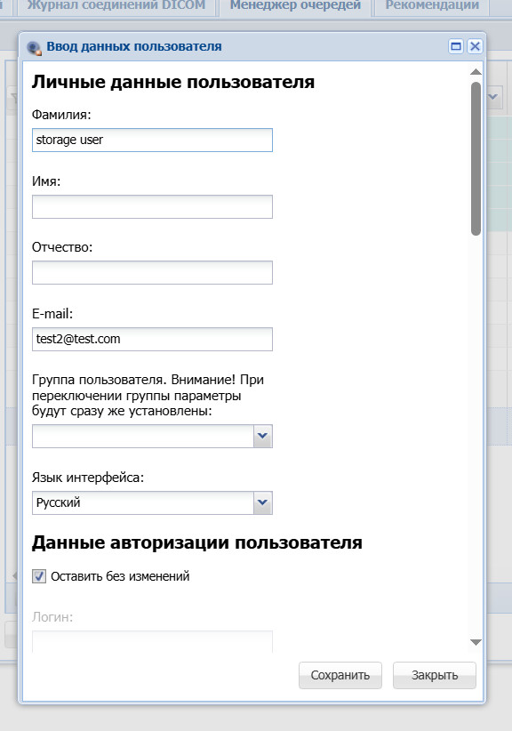
Task: Click the dialog vertical scrollbar thumb
Action: coord(476,158)
